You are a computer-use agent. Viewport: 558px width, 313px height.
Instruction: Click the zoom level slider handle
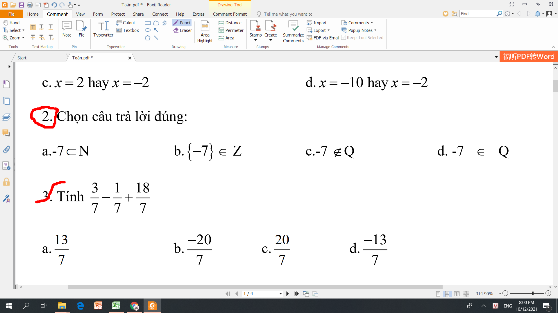(x=532, y=293)
